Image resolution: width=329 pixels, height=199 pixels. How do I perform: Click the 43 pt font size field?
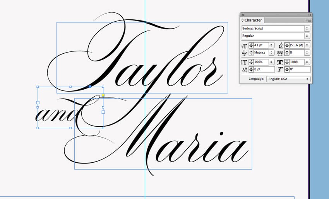[261, 45]
